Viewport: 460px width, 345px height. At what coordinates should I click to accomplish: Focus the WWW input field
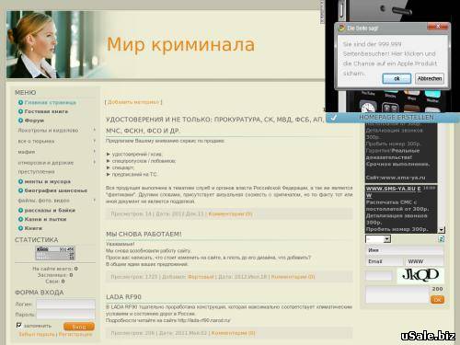(x=424, y=261)
